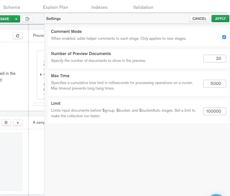
Task: Click the refresh preview icon
Action: pyautogui.click(x=18, y=36)
